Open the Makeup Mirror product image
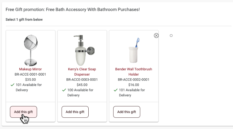Screen dimensions: 233x129 click(x=31, y=50)
